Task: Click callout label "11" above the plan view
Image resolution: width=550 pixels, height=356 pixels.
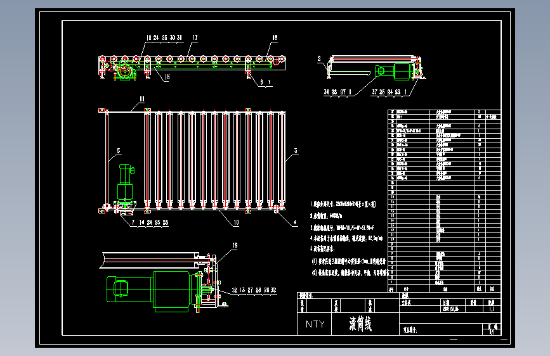Action: [x=141, y=99]
